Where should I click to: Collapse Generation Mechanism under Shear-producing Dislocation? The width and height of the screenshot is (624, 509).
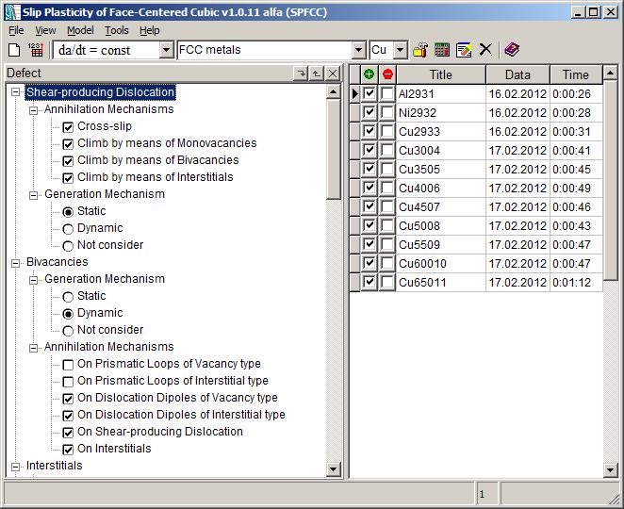pos(33,195)
